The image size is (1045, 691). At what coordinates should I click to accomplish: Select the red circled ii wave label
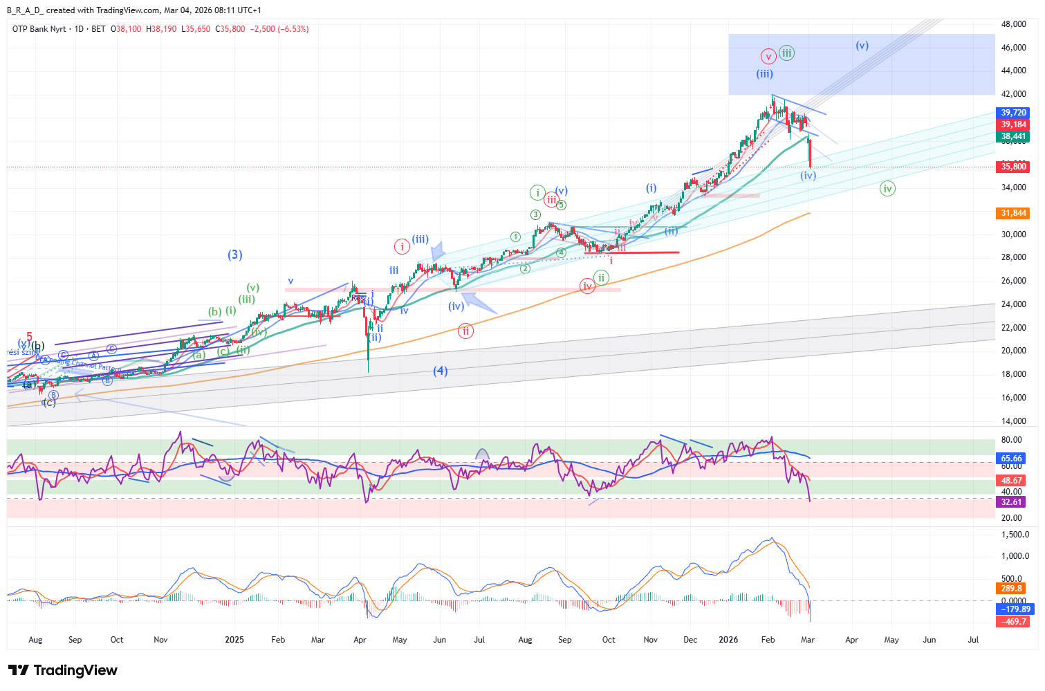point(465,331)
